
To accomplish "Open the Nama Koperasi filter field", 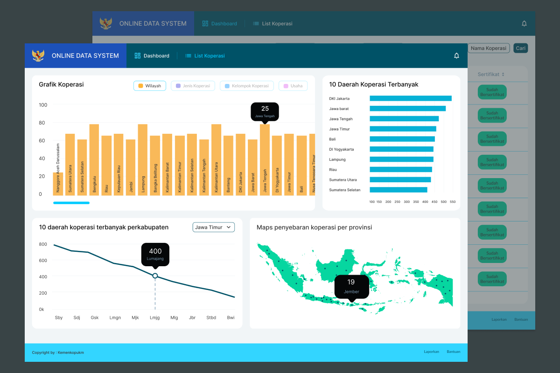I will click(x=488, y=48).
